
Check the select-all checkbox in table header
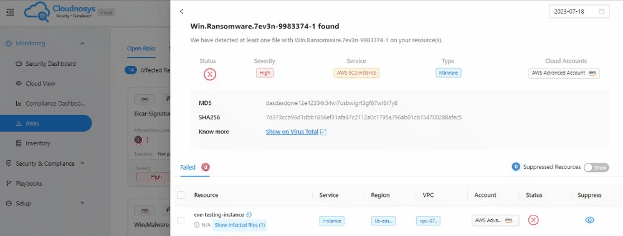[x=181, y=195]
